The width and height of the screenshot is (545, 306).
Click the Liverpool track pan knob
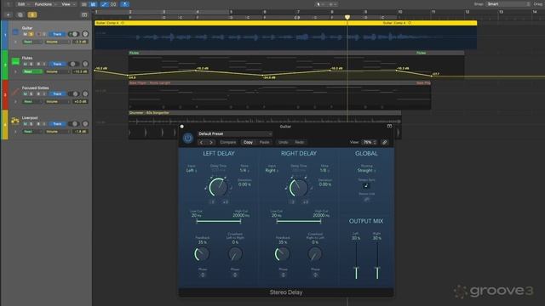pos(85,124)
